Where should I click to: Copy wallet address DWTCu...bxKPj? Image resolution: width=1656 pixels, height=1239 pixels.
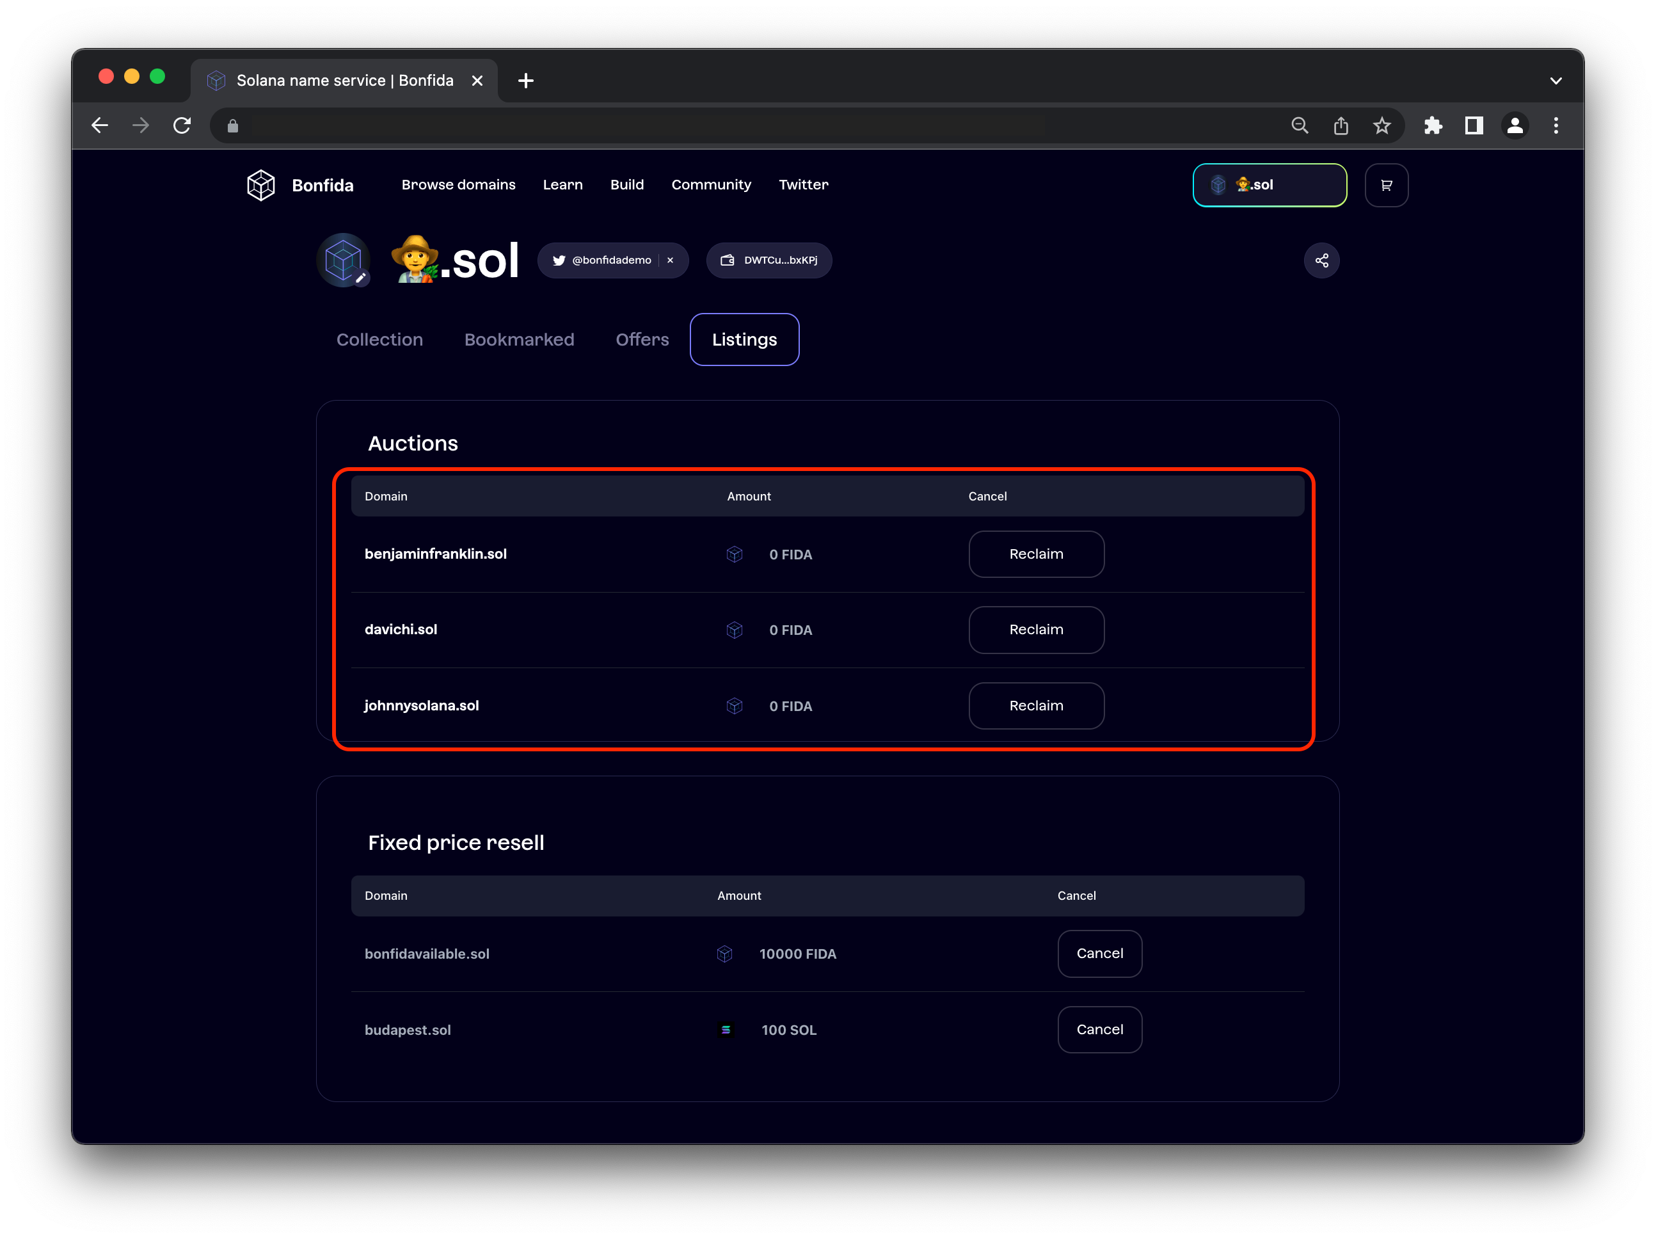coord(769,260)
